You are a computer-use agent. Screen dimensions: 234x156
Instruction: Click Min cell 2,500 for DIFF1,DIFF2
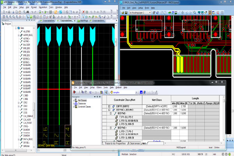click(175, 106)
